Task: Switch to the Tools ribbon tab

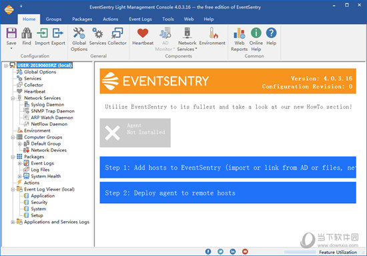Action: point(168,19)
